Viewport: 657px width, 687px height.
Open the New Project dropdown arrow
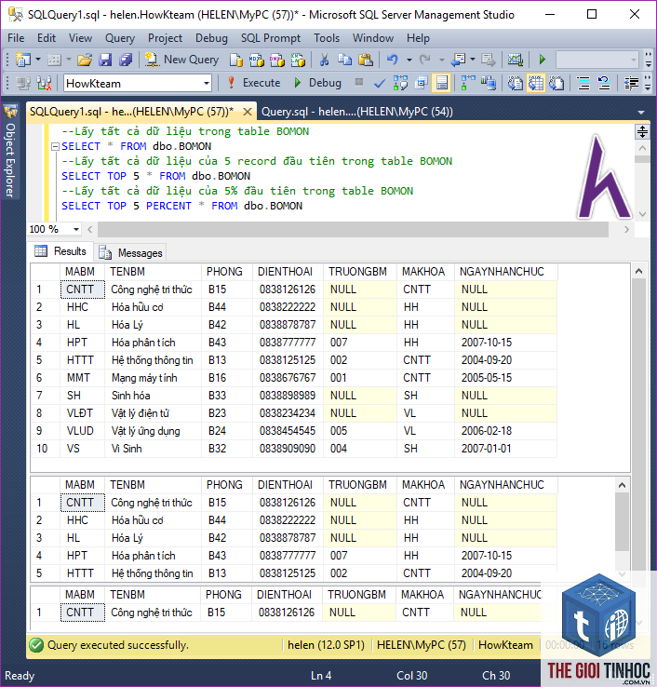pyautogui.click(x=38, y=60)
